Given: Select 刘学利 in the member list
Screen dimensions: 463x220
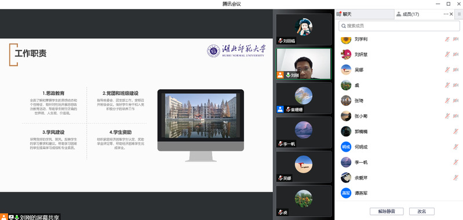Looking at the screenshot, I should pyautogui.click(x=399, y=39).
